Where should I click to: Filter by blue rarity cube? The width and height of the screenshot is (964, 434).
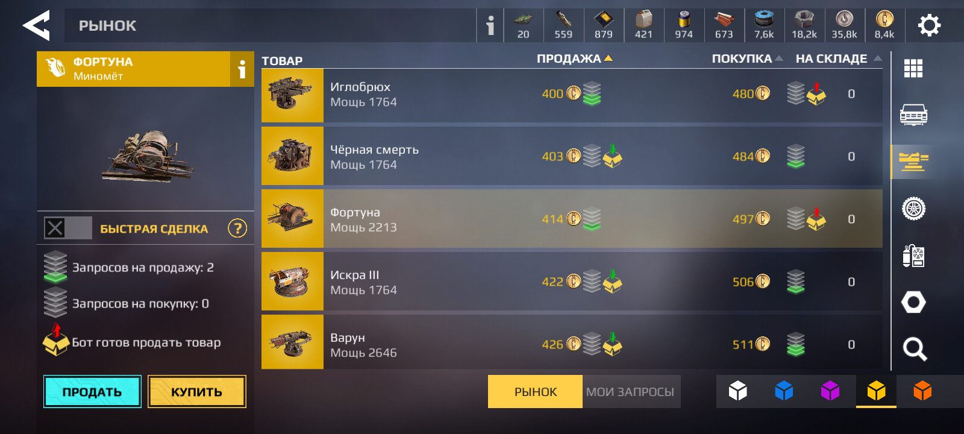click(784, 391)
